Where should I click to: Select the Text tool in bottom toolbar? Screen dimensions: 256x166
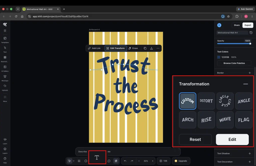click(x=97, y=157)
